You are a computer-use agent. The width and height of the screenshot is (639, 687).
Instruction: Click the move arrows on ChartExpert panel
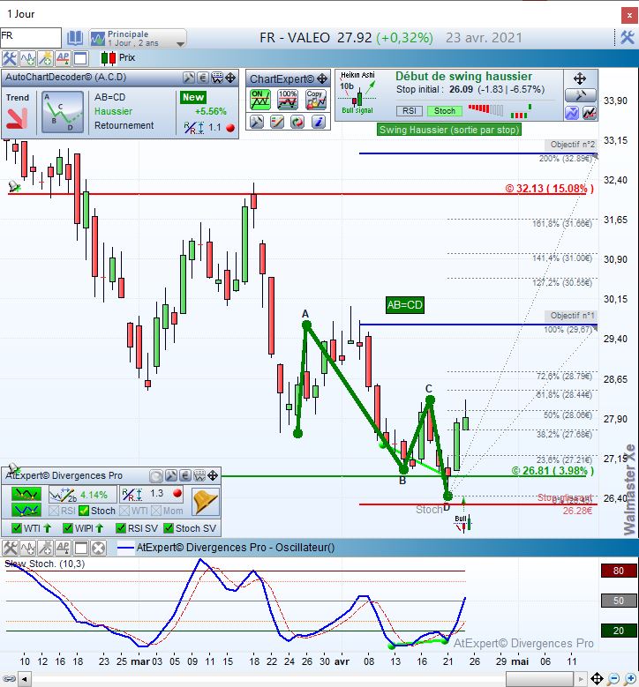[x=322, y=78]
